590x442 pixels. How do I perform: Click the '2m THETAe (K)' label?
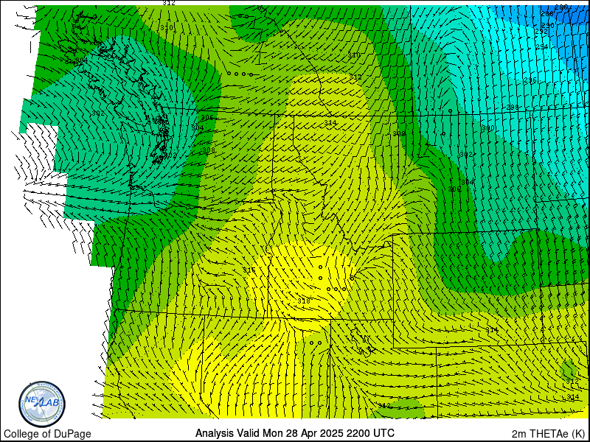(549, 433)
